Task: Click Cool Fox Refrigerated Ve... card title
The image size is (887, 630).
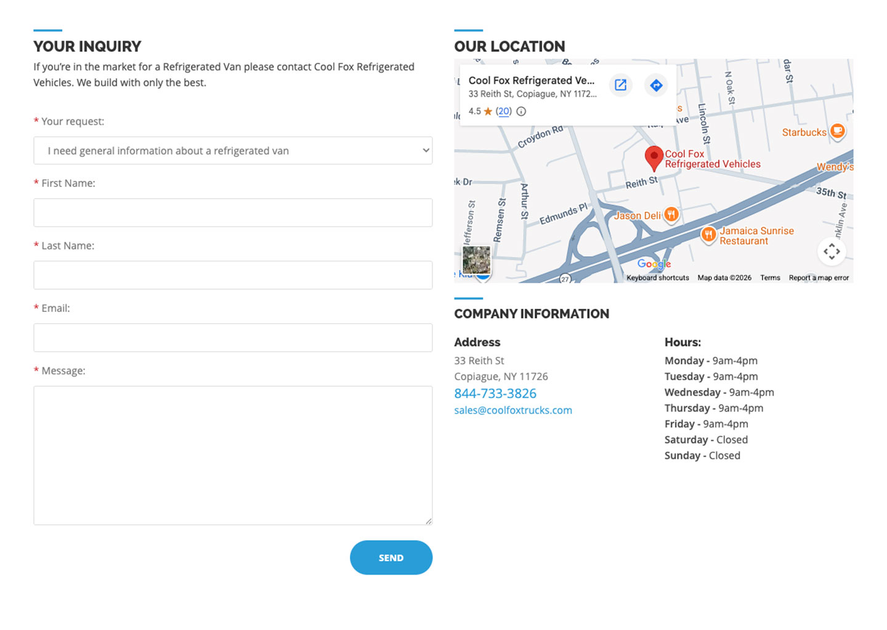Action: [x=532, y=80]
